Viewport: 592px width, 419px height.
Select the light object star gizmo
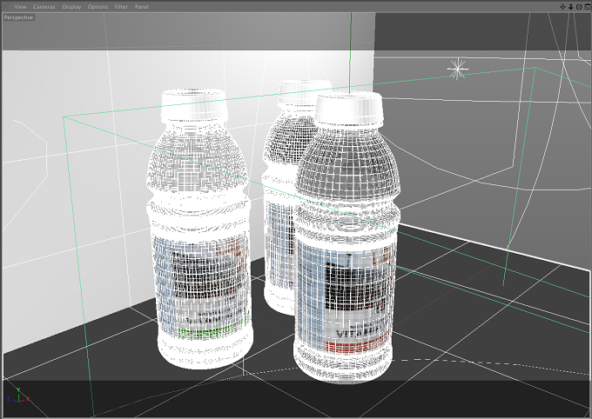pos(458,69)
